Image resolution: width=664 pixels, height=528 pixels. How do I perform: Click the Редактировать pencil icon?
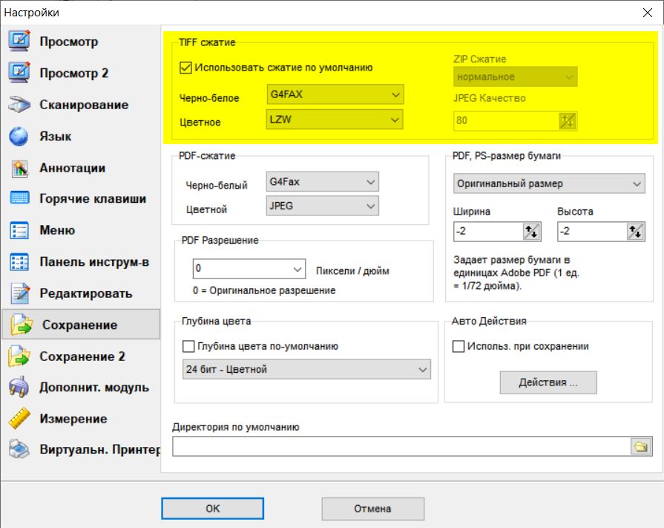coord(20,293)
